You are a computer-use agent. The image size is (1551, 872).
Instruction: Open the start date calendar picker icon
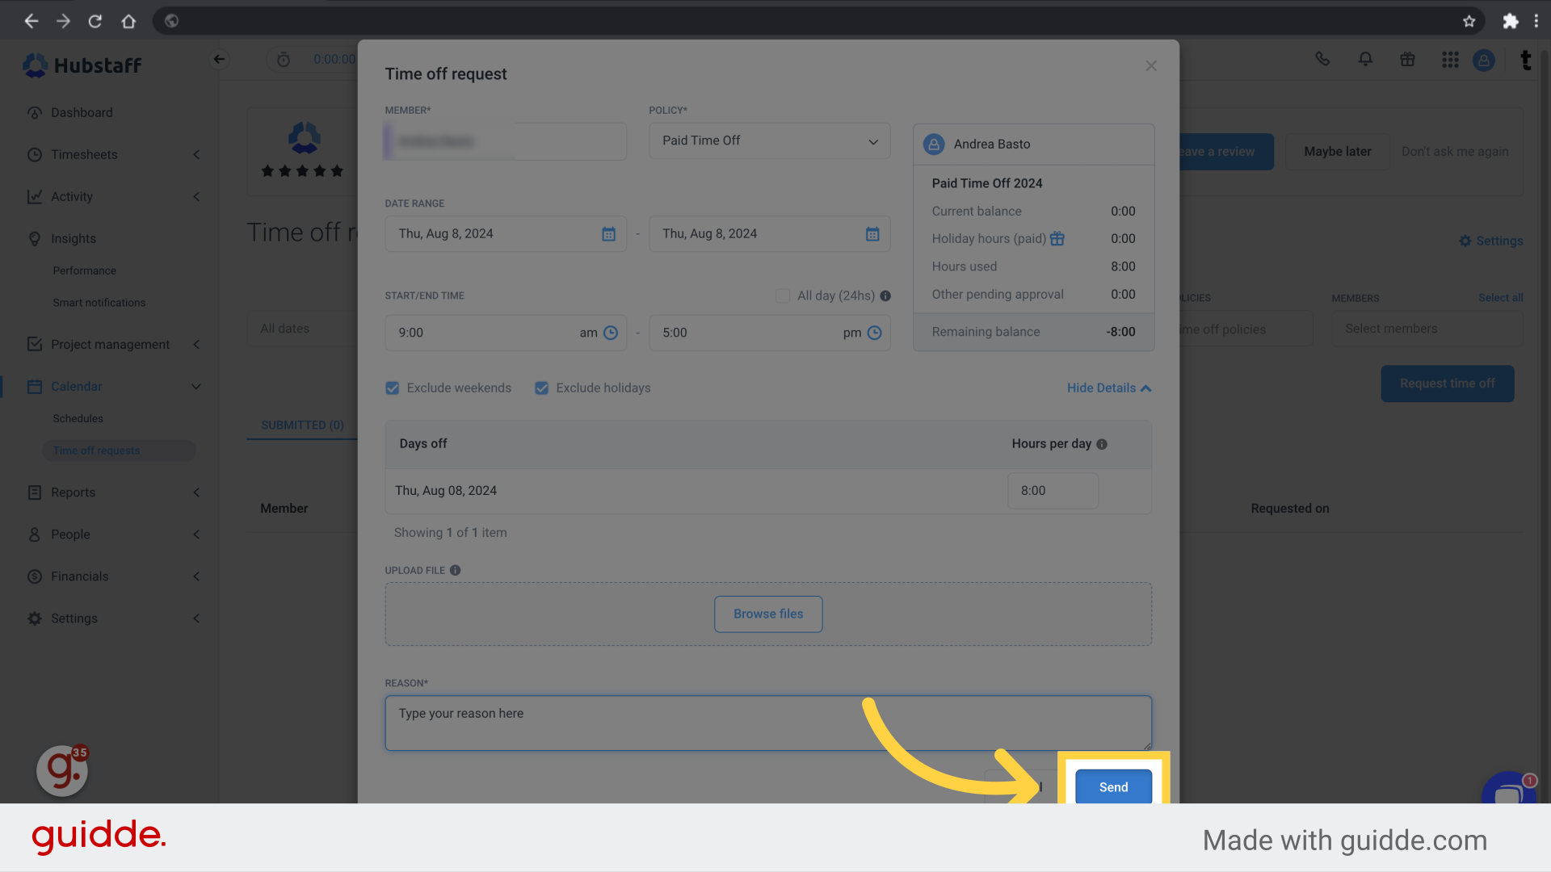[608, 234]
